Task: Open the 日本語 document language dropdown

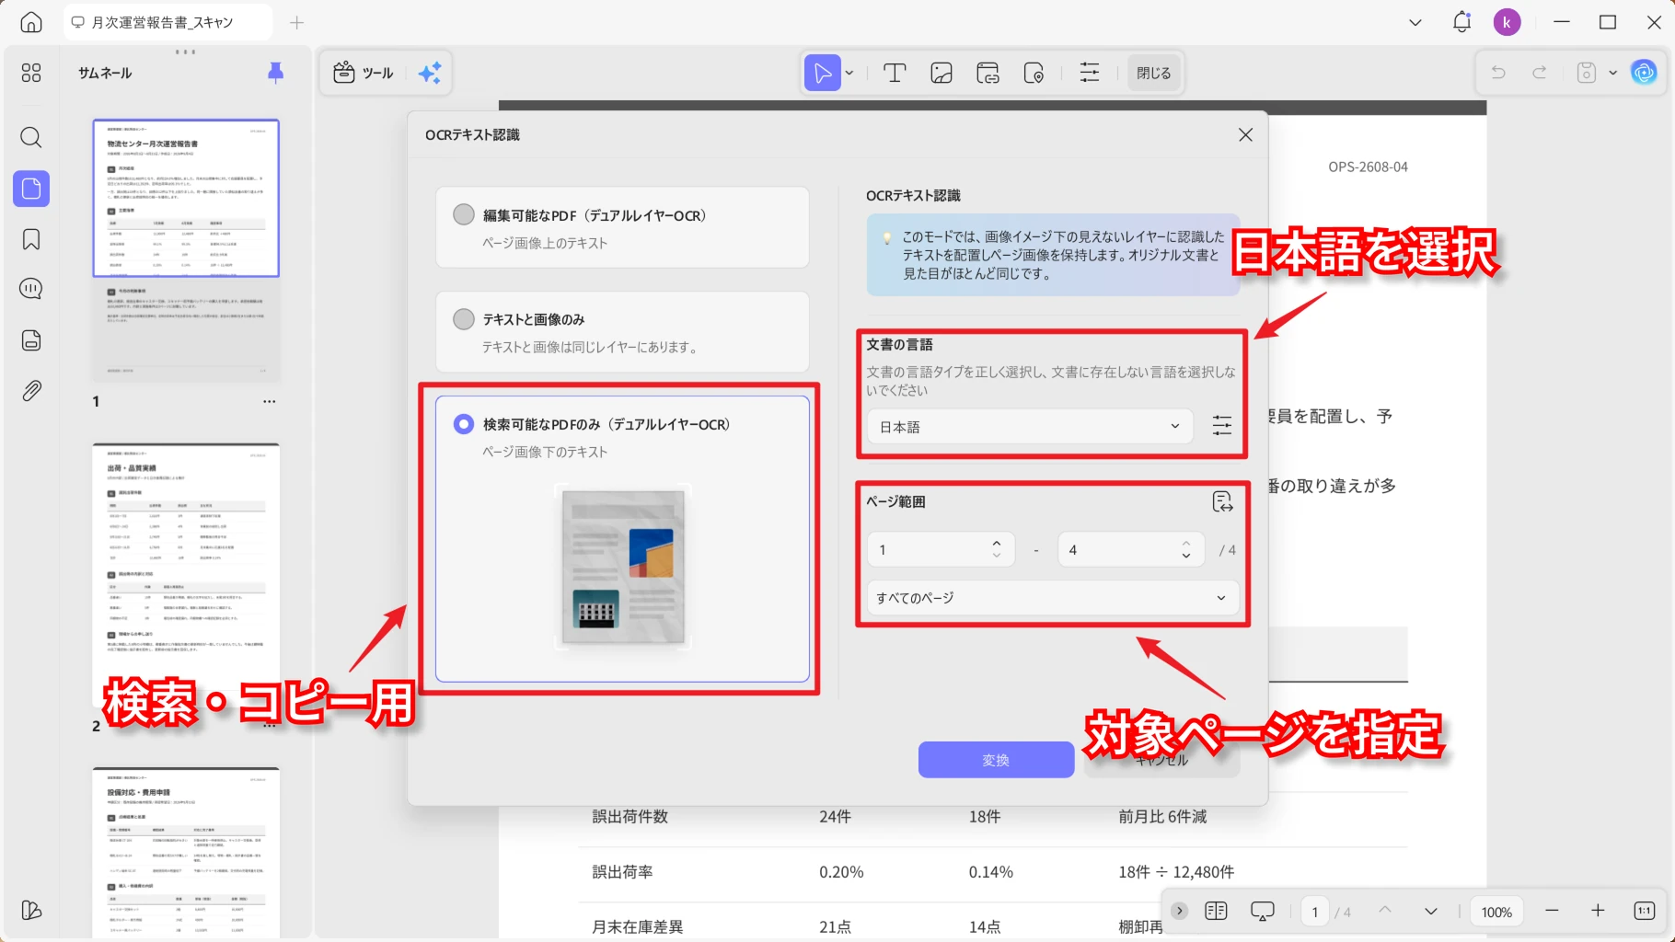Action: (1030, 426)
